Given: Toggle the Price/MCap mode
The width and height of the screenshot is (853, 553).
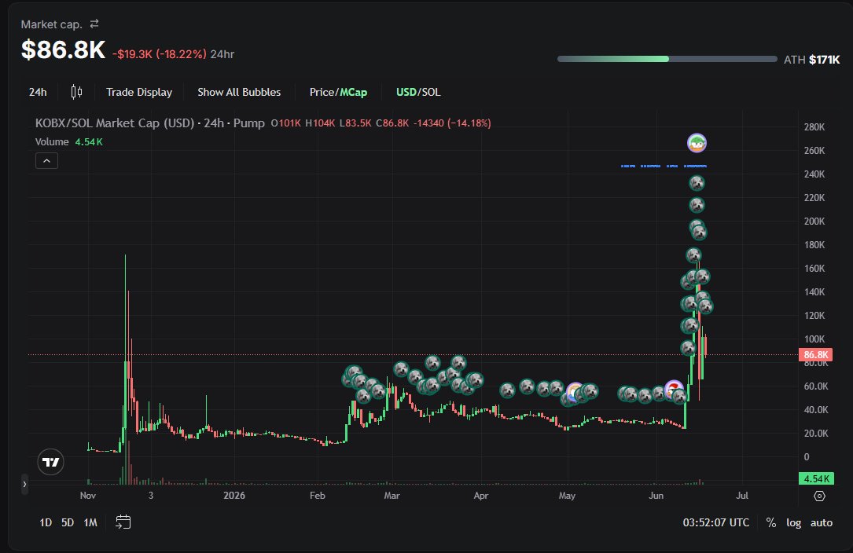Looking at the screenshot, I should pyautogui.click(x=338, y=92).
